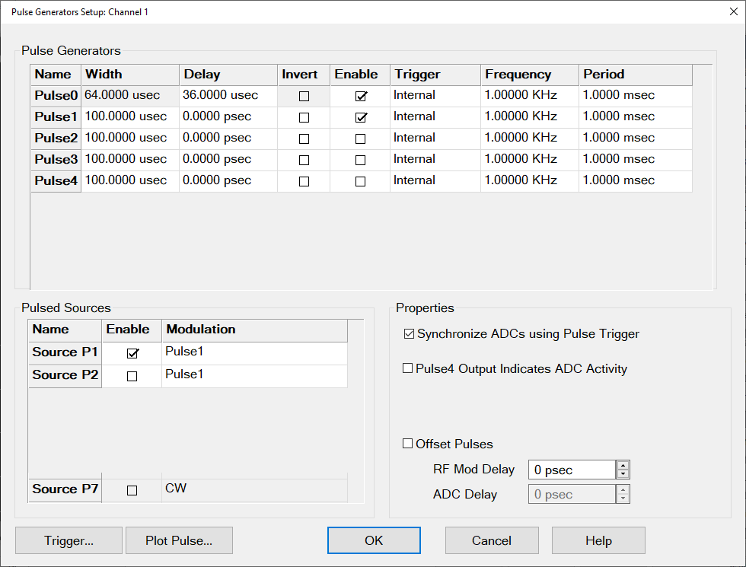Uncheck Synchronize ADCs using Pulse Trigger
This screenshot has width=746, height=567.
click(409, 334)
